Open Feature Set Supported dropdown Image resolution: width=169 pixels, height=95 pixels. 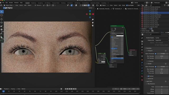pos(162,40)
